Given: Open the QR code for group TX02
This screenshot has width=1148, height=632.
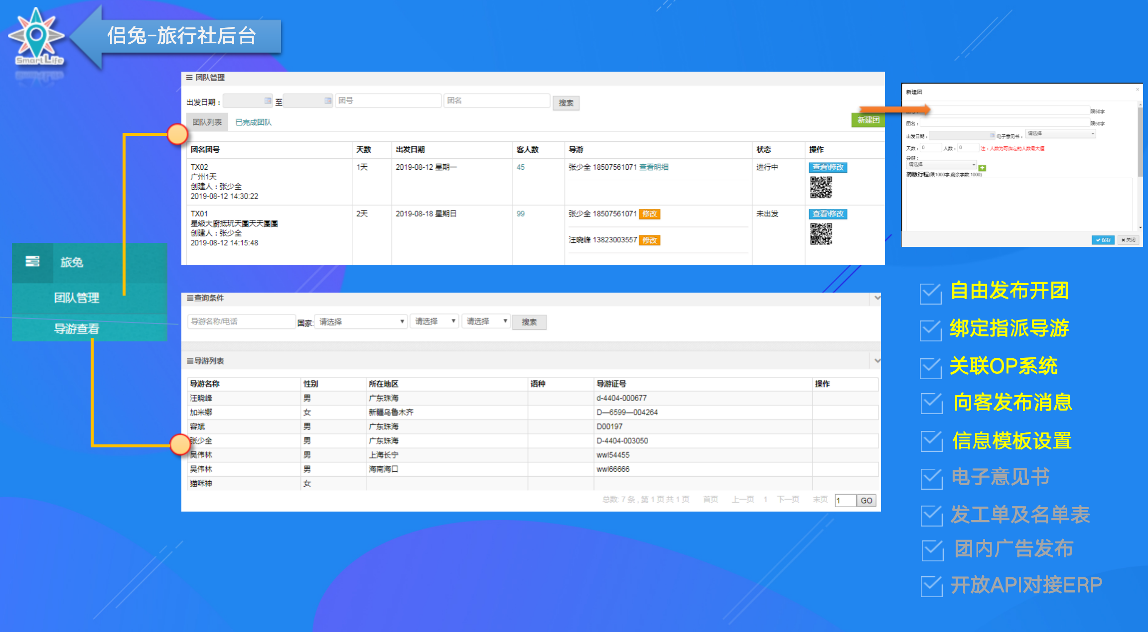Looking at the screenshot, I should tap(821, 187).
